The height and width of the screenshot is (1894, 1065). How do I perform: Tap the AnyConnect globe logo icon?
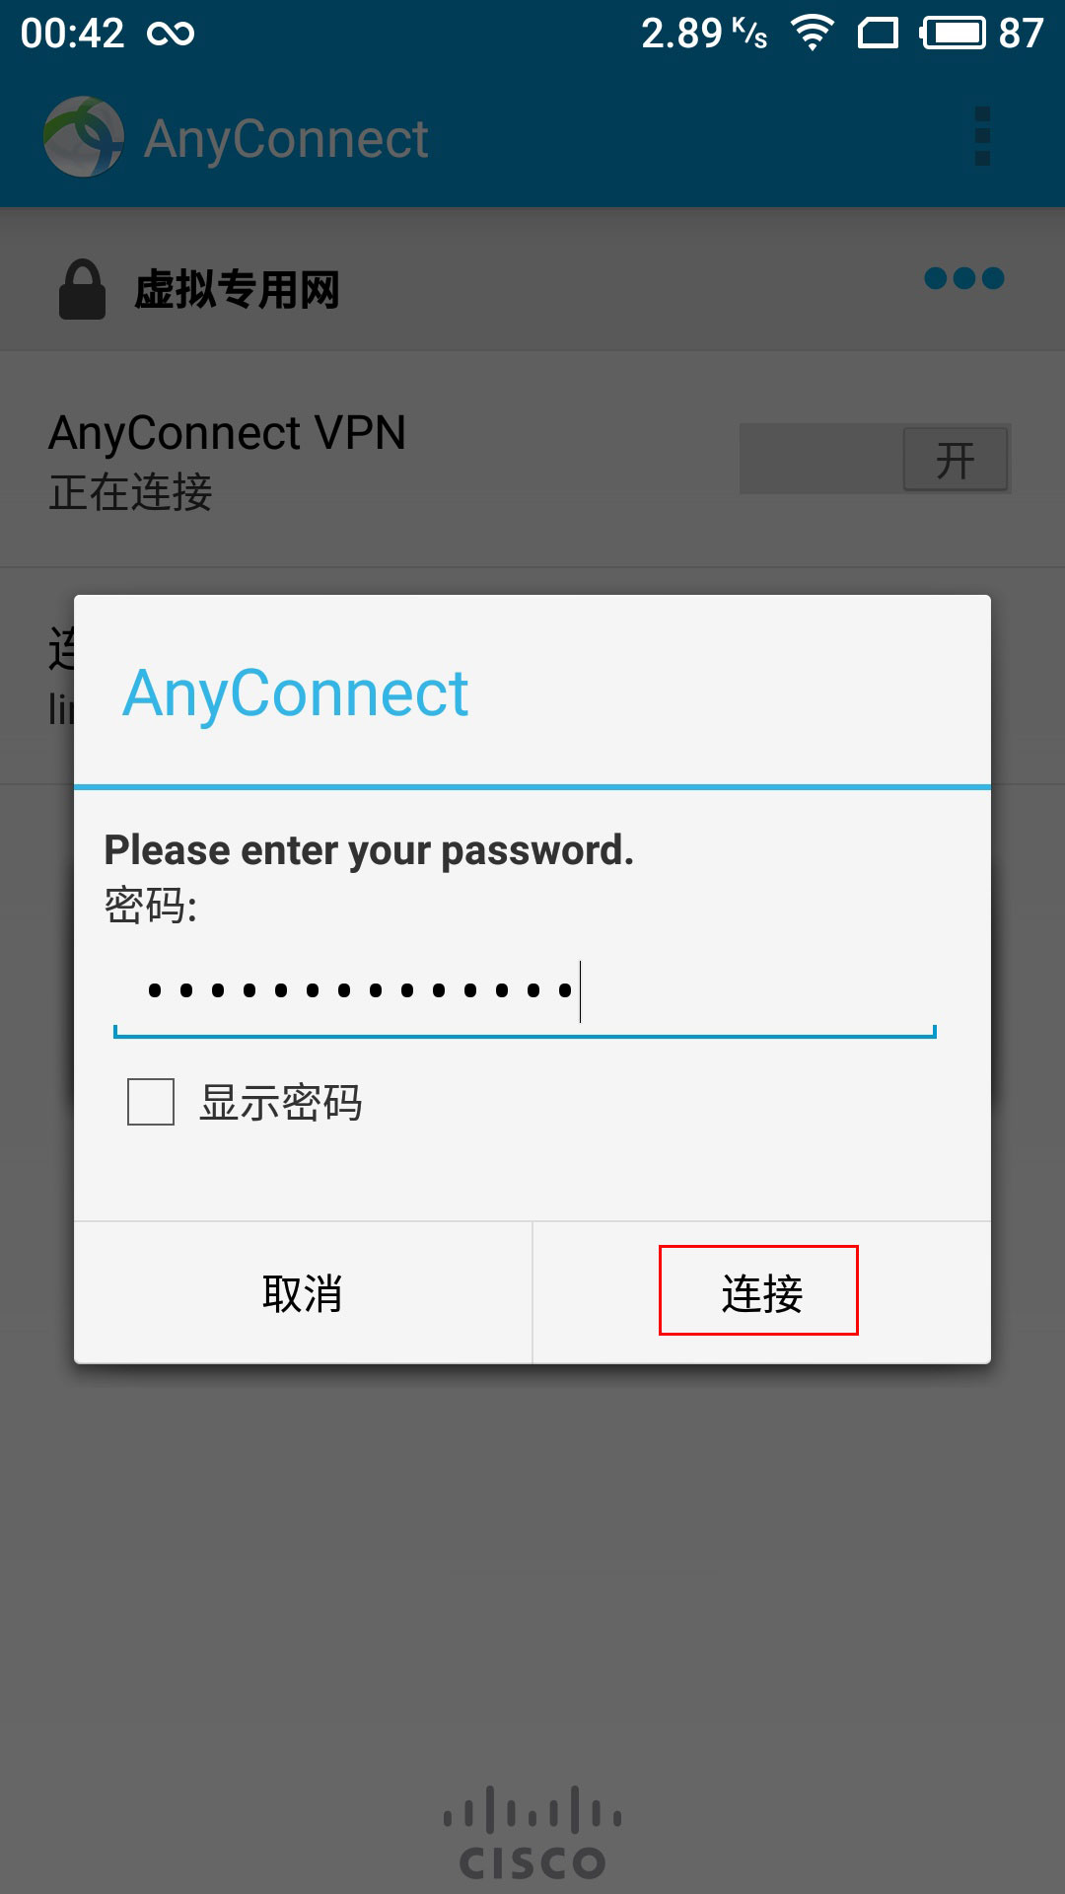coord(84,137)
